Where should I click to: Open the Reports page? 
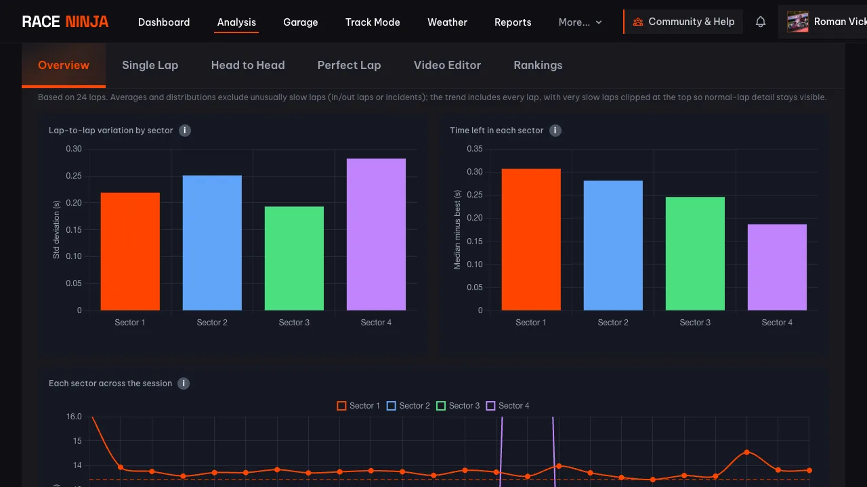click(x=513, y=22)
